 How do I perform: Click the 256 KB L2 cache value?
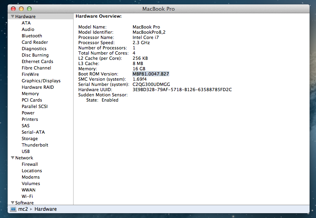pos(140,58)
